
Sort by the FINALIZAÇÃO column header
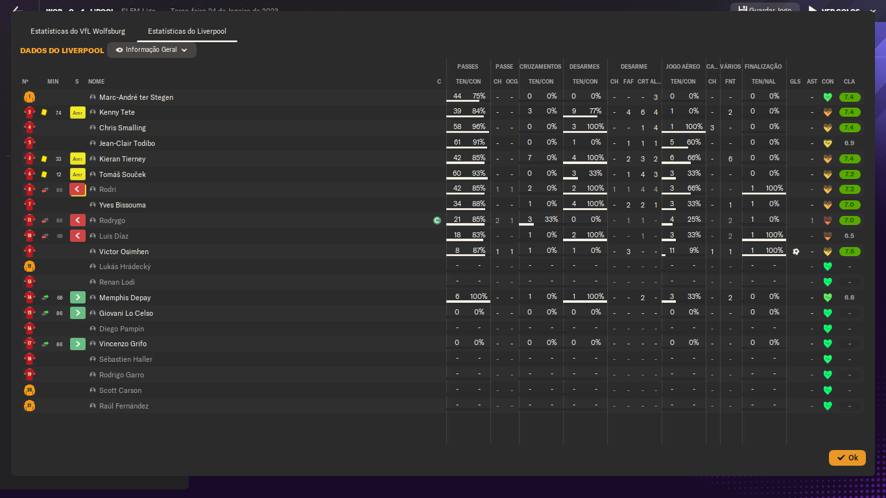(x=763, y=66)
